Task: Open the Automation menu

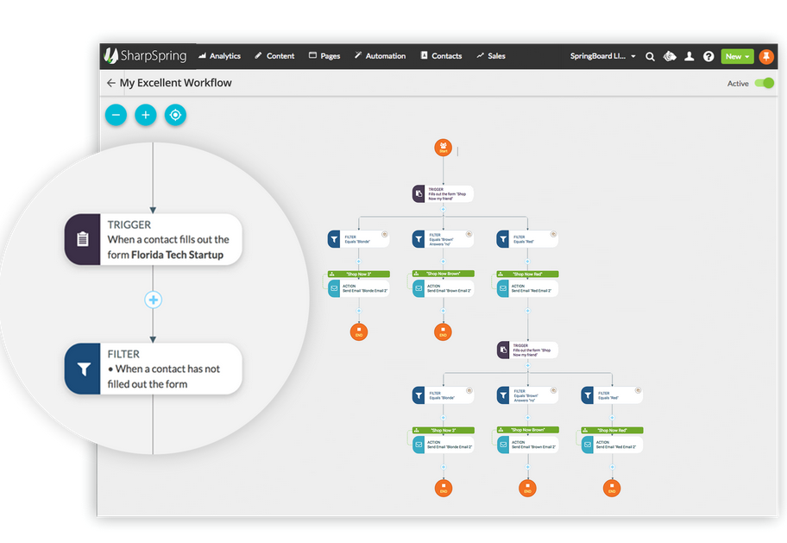Action: pos(379,56)
